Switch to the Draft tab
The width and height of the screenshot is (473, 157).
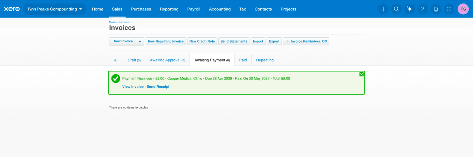tap(134, 60)
